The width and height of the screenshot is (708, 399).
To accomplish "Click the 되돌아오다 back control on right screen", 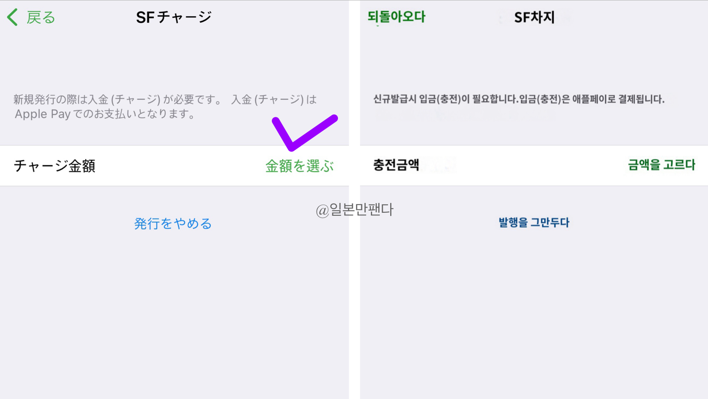I will pos(395,16).
